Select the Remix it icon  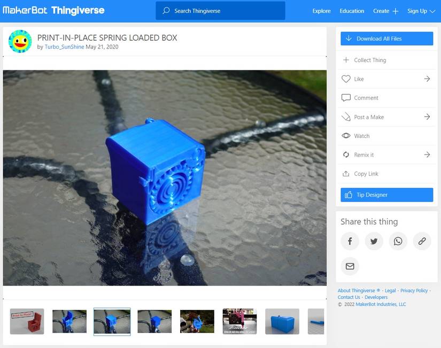[x=346, y=154]
